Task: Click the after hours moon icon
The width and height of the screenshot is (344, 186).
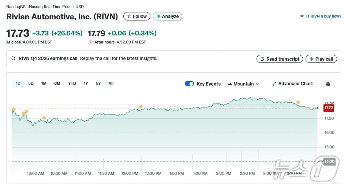Action: 90,42
